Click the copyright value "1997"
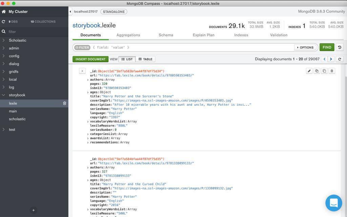Viewport: 347px width, 217px height. [115, 117]
